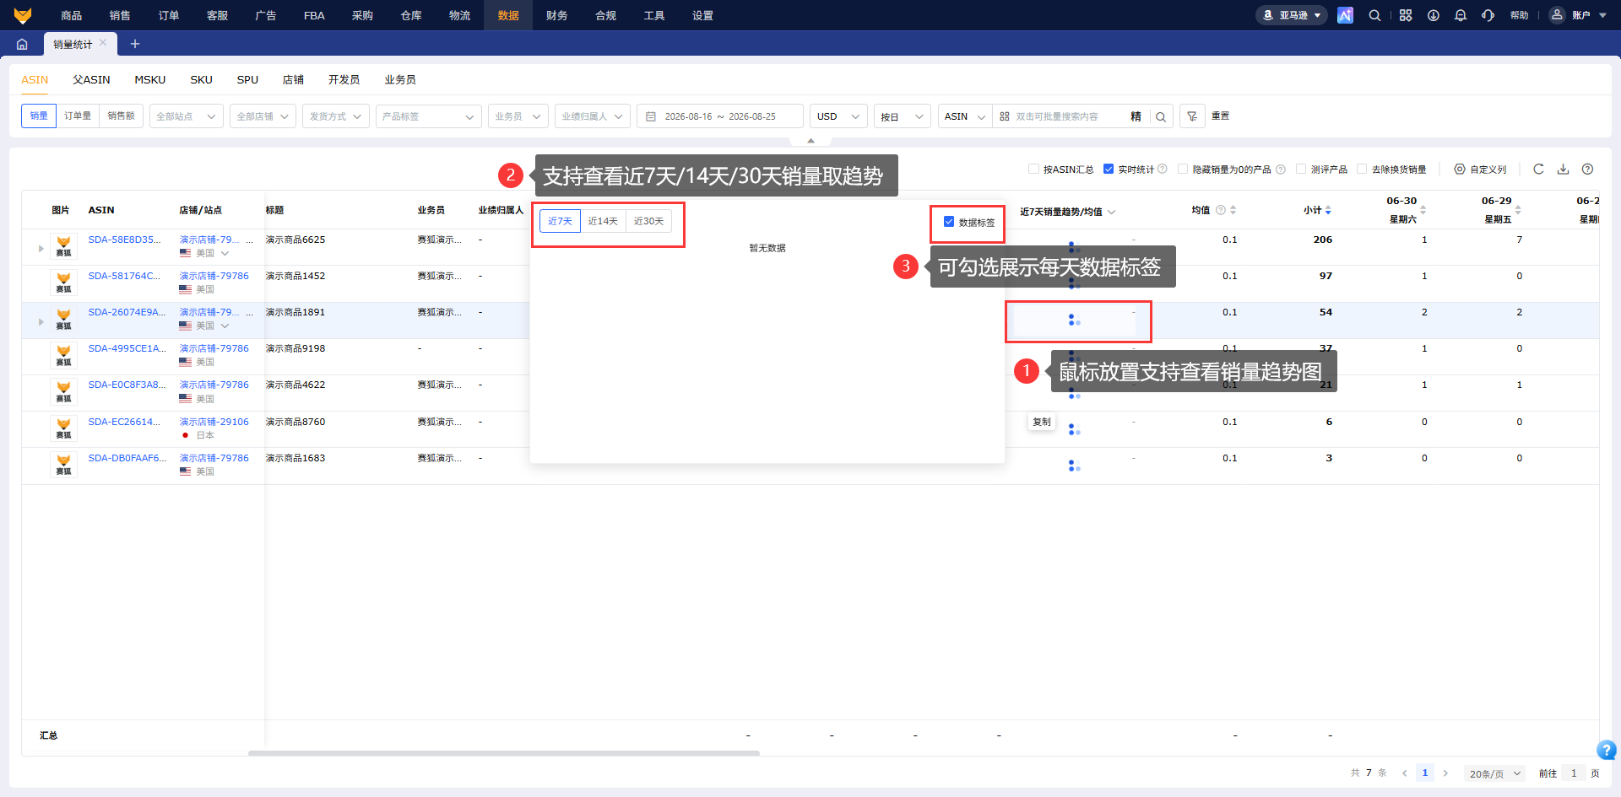
Task: Refresh the sales table
Action: point(1538,169)
